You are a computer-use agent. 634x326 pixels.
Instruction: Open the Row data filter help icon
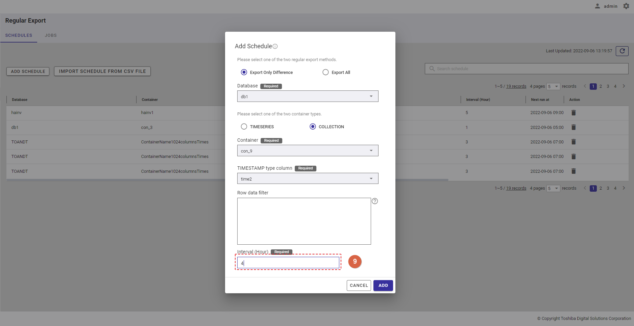375,201
